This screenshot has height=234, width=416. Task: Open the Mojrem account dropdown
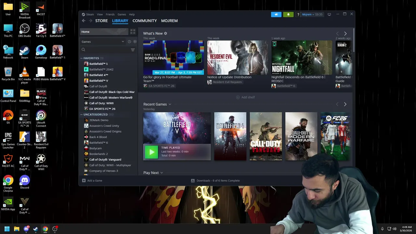(308, 14)
